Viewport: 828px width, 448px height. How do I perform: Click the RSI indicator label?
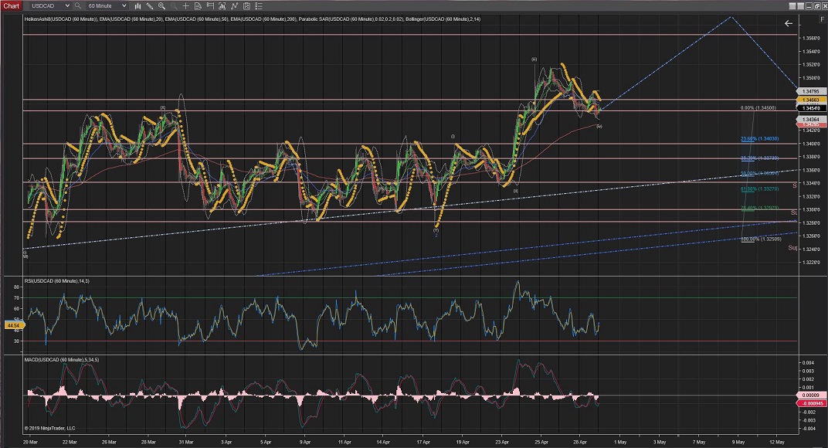57,282
